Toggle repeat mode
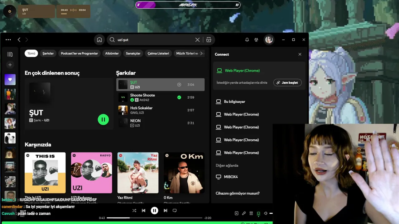The image size is (399, 224). pyautogui.click(x=175, y=211)
